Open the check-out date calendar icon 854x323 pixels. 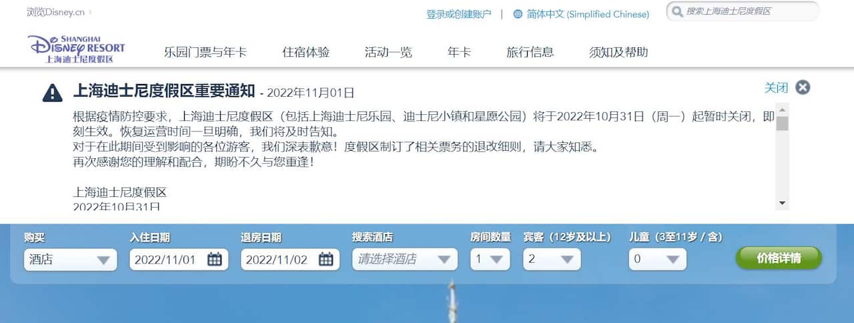pyautogui.click(x=326, y=259)
